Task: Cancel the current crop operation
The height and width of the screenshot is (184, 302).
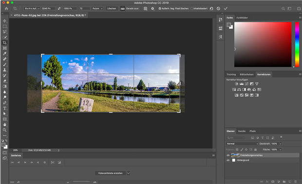Action: tap(218, 8)
